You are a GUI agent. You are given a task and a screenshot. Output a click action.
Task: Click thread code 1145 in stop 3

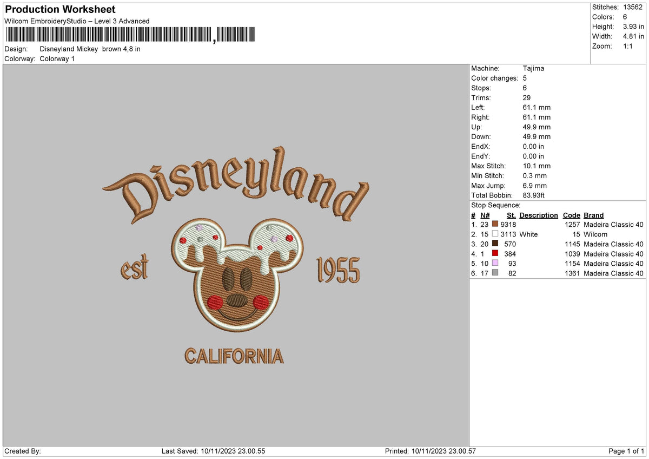coord(572,244)
